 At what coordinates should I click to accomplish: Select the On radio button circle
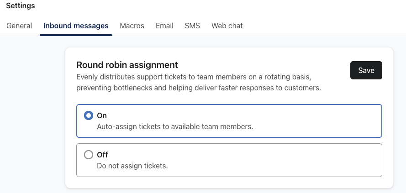89,116
